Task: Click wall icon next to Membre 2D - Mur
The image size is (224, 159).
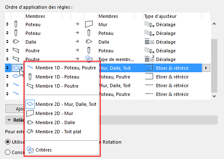Action: [x=30, y=113]
